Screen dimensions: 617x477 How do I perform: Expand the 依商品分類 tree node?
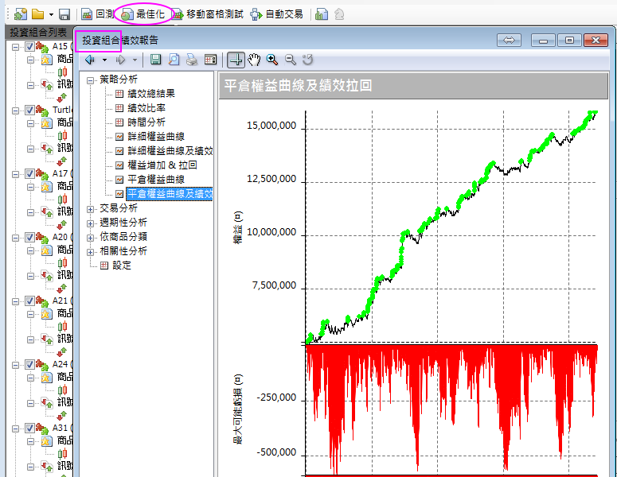91,238
